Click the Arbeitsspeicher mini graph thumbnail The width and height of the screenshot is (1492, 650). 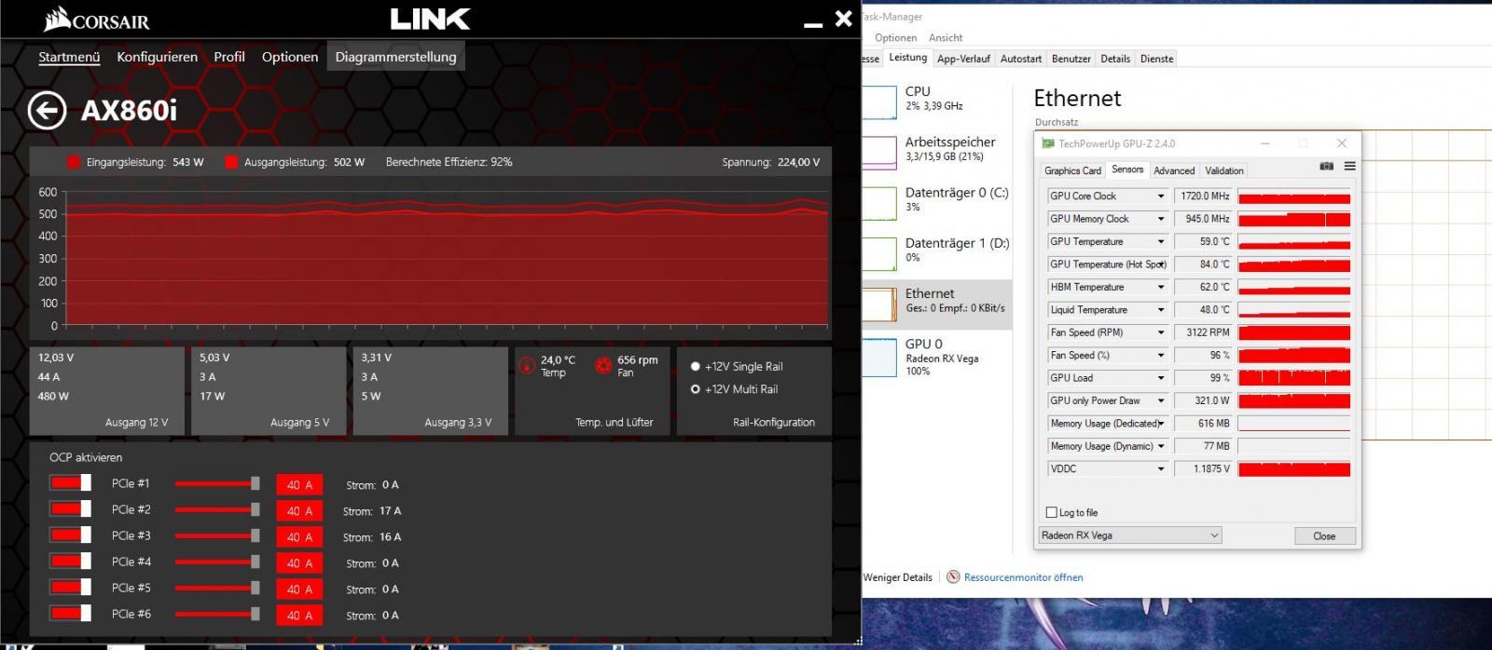(879, 152)
